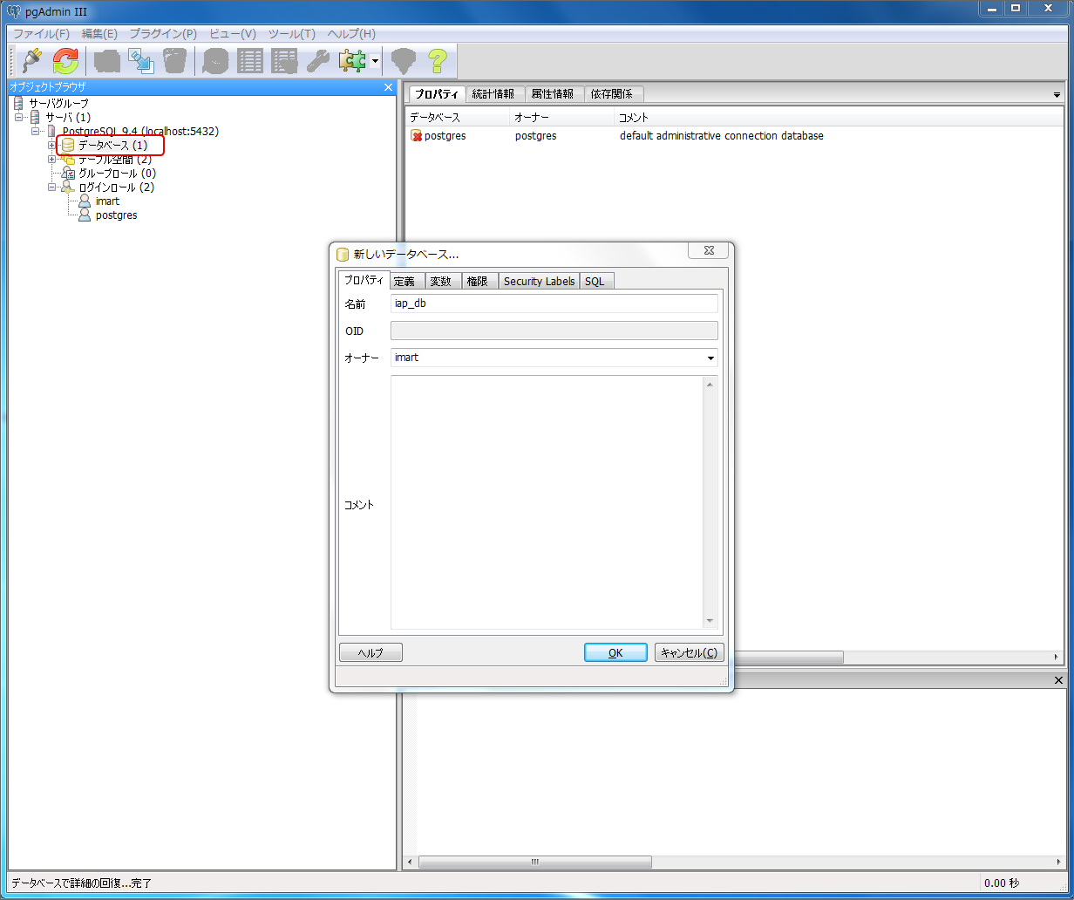Open the 編集(E) menu
The width and height of the screenshot is (1074, 900).
(99, 33)
